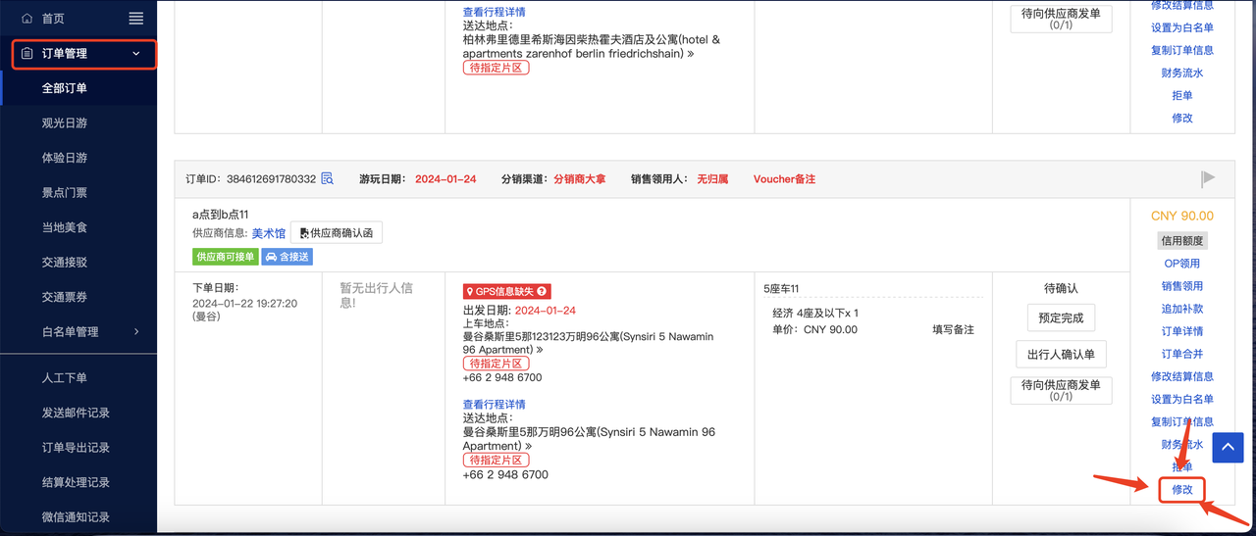
Task: Click 订单管理 menu label in sidebar
Action: [x=65, y=54]
